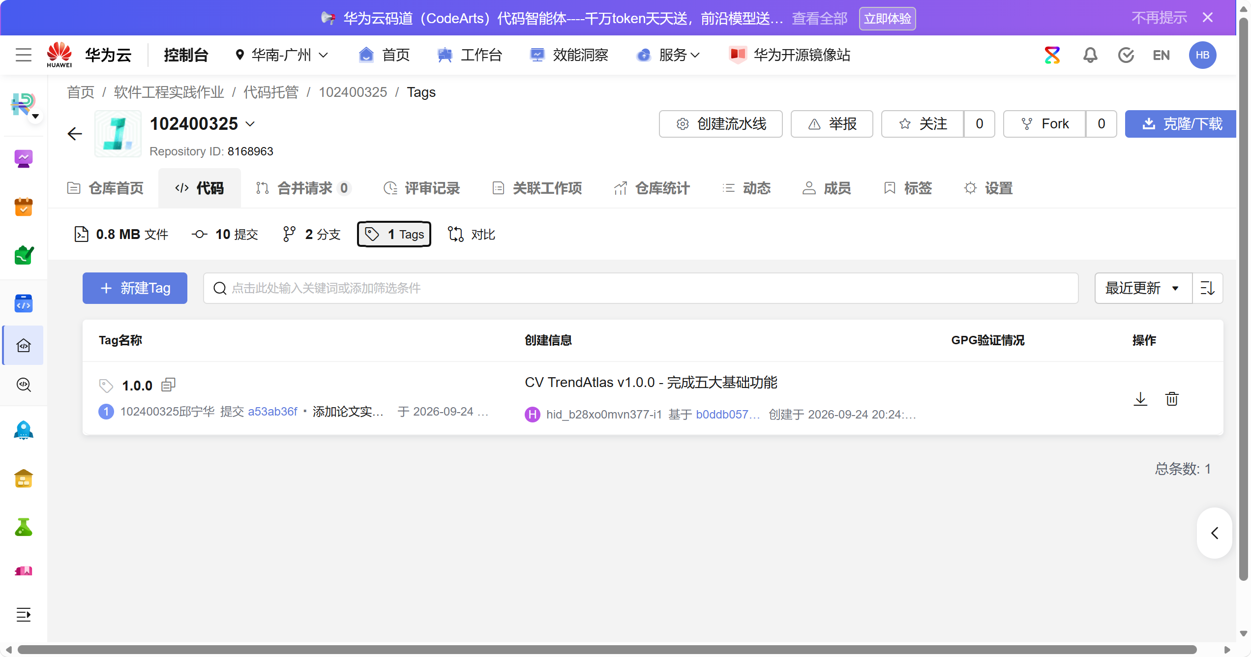The height and width of the screenshot is (657, 1251).
Task: Open the 标签 tab
Action: pyautogui.click(x=908, y=188)
